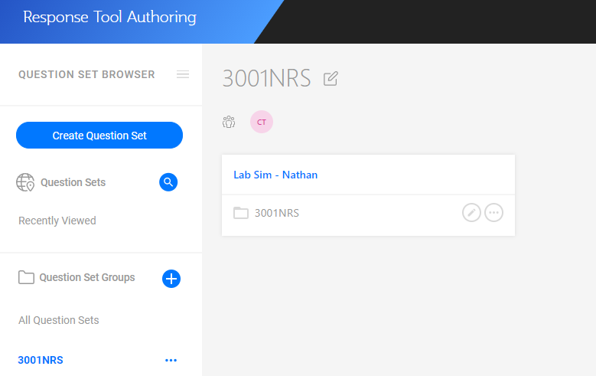Click folder icon in Lab Sim card

point(241,213)
